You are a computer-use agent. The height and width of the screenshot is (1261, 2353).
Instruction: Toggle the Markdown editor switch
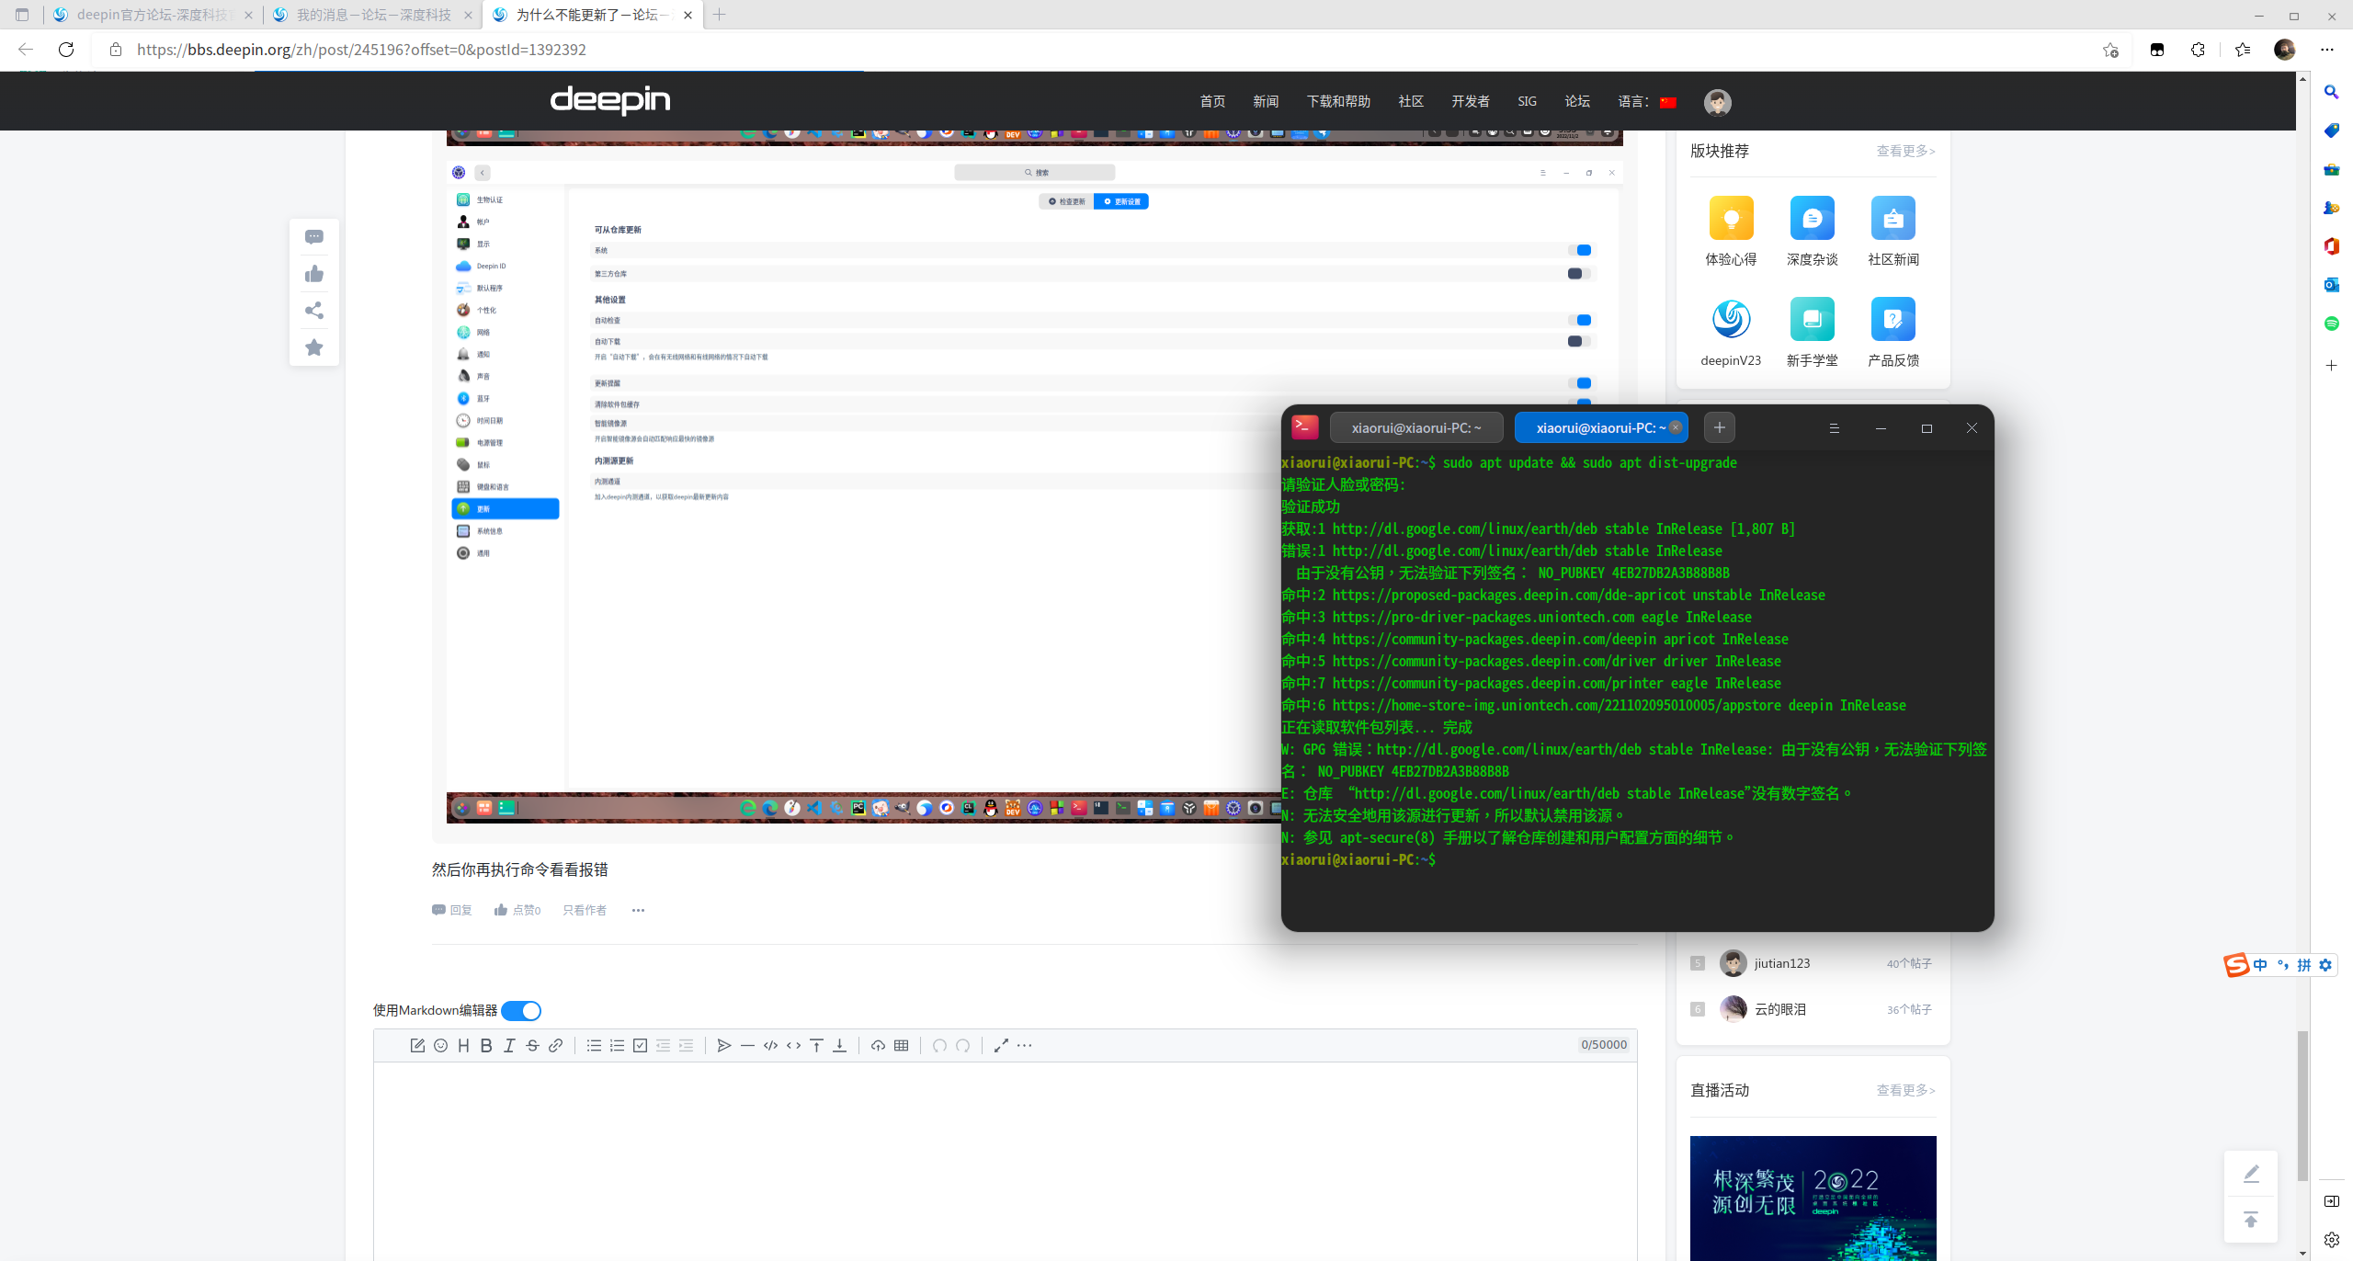[521, 1010]
